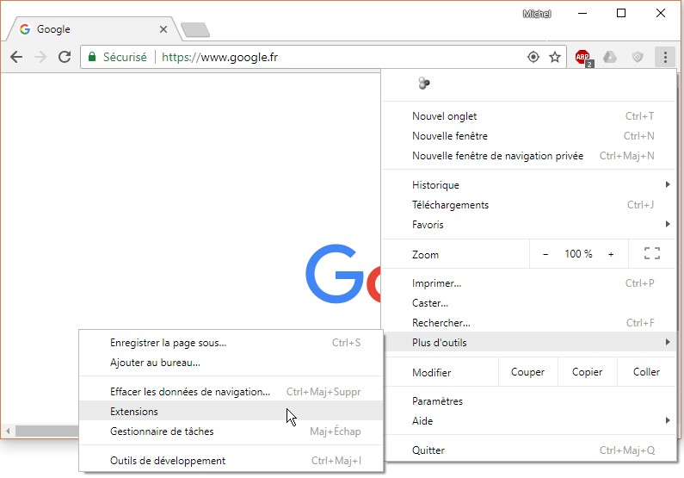Toggle fullscreen mode icon in Zoom row
This screenshot has height=478, width=684.
click(x=651, y=254)
